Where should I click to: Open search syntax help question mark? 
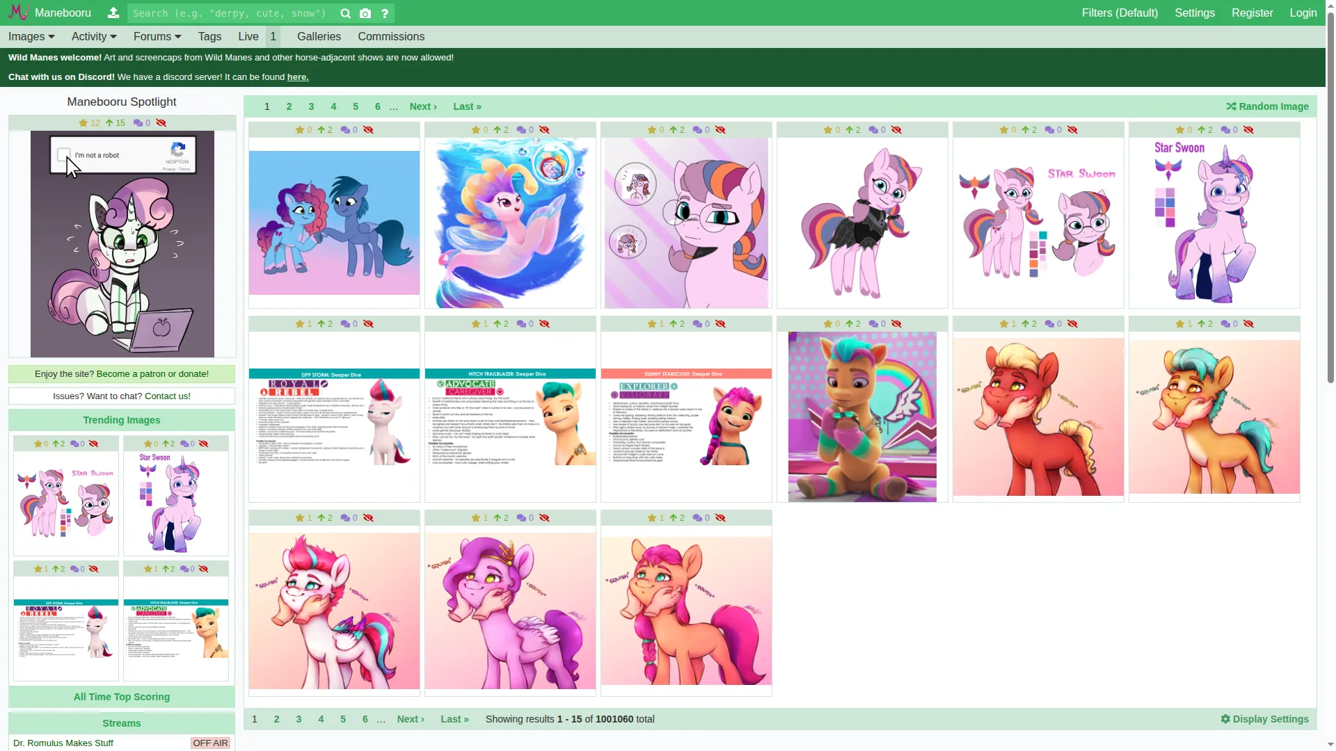tap(385, 13)
